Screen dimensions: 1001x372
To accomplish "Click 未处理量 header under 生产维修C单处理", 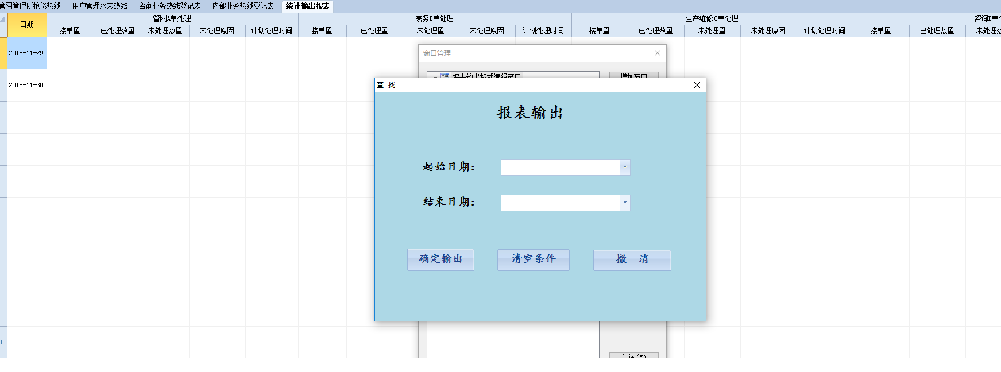I will tap(712, 31).
